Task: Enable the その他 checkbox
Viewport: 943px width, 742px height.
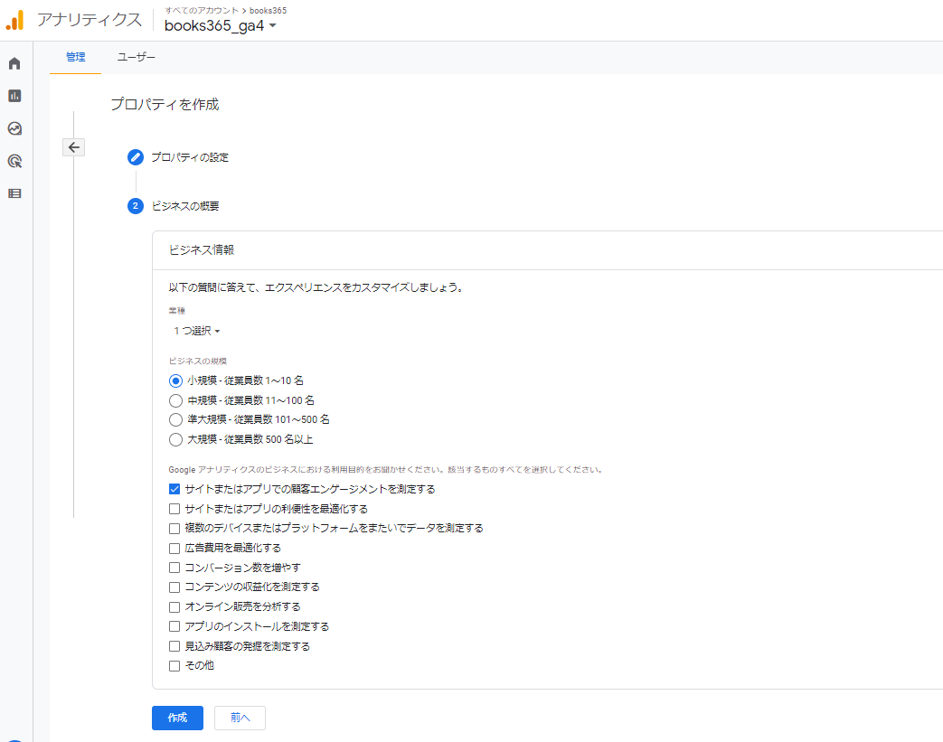Action: 174,665
